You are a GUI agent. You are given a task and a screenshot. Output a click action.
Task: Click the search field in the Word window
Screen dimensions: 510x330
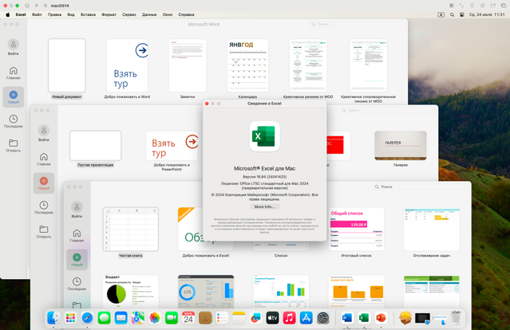coord(357,24)
